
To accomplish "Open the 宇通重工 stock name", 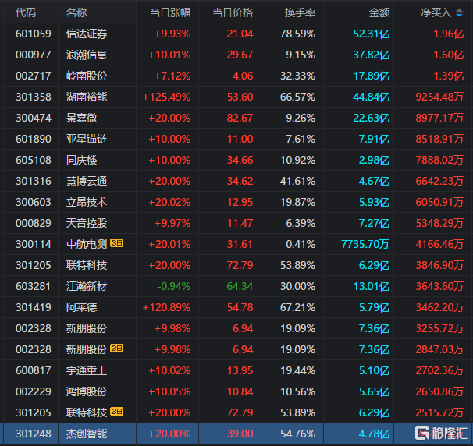I will point(87,370).
